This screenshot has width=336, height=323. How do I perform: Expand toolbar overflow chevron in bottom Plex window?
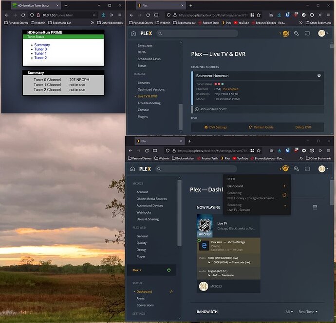320,151
